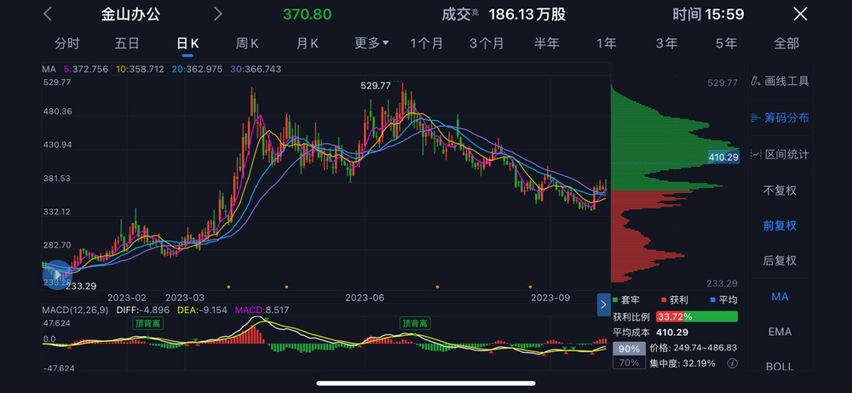Toggle the 筹码分布 chip distribution panel
Screen dimensions: 852x393
[780, 117]
